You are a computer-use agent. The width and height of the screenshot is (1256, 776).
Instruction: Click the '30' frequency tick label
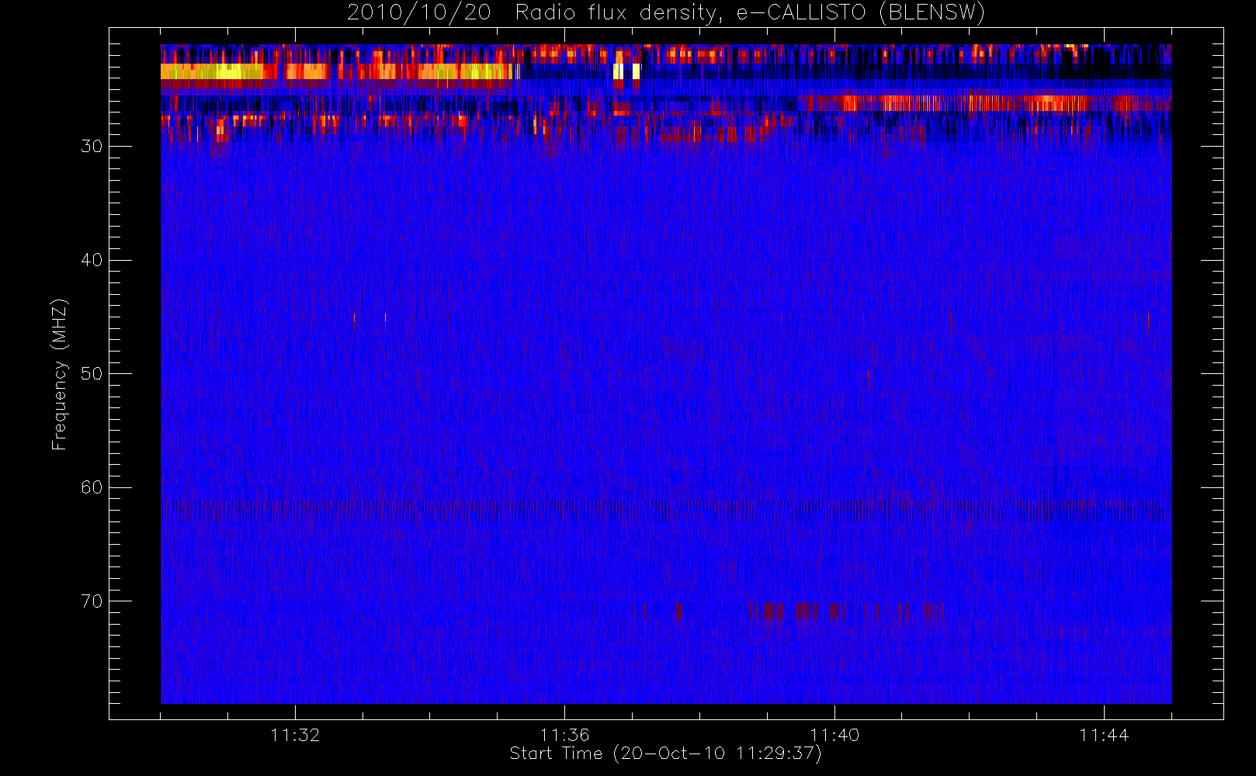tap(92, 147)
